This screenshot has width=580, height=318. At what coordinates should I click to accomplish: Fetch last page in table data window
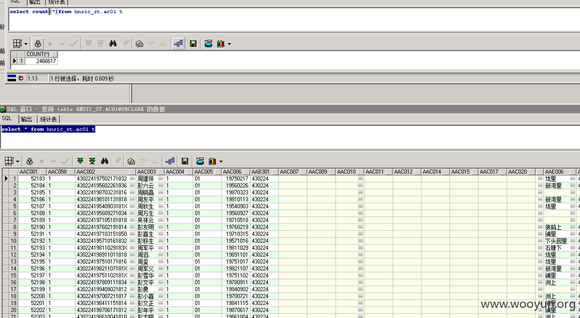[92, 161]
